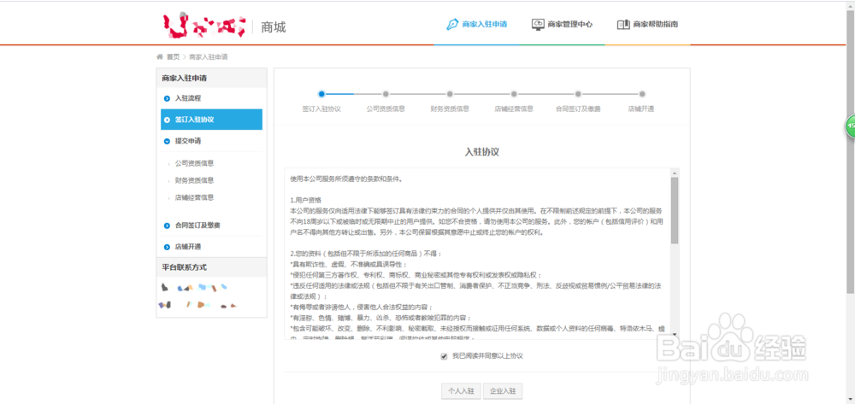The image size is (855, 404).
Task: Click the green floating badge at right edge
Action: tap(850, 126)
